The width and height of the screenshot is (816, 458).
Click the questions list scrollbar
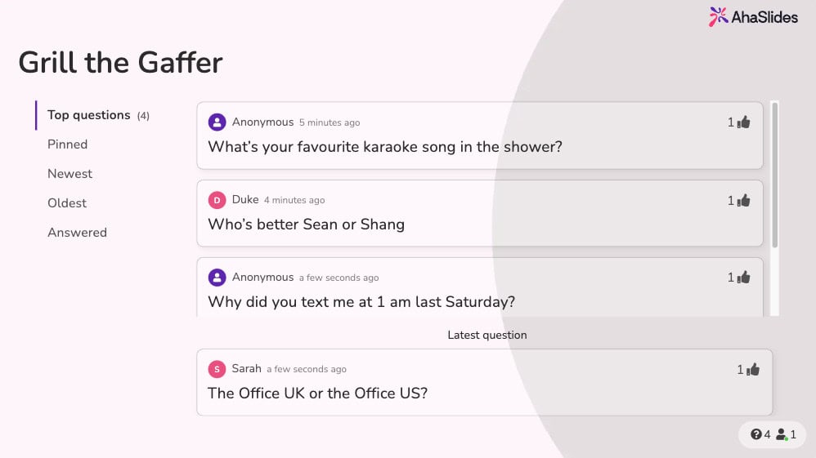click(x=775, y=175)
